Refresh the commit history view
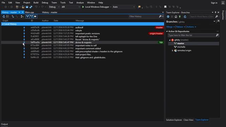Screen dimensions: 226x127 (x=4, y=17)
